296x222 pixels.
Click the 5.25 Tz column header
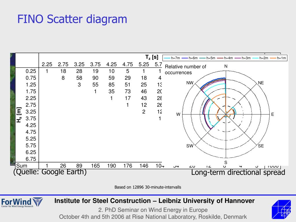(144, 64)
